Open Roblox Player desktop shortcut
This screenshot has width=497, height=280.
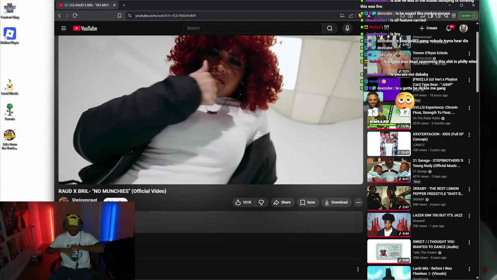click(x=10, y=36)
